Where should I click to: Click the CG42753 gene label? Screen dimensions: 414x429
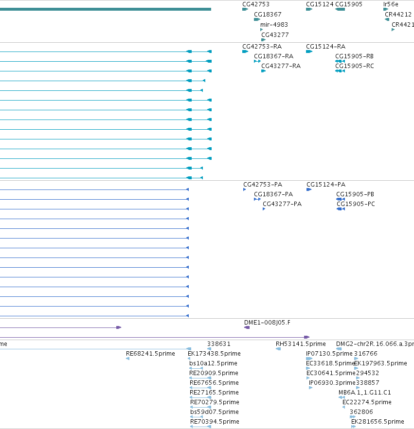pyautogui.click(x=256, y=4)
